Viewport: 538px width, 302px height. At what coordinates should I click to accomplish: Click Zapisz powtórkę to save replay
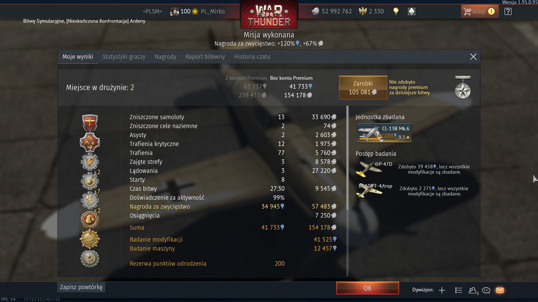81,287
